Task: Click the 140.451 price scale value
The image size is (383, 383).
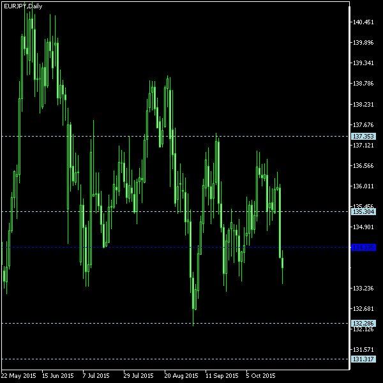Action: [363, 22]
